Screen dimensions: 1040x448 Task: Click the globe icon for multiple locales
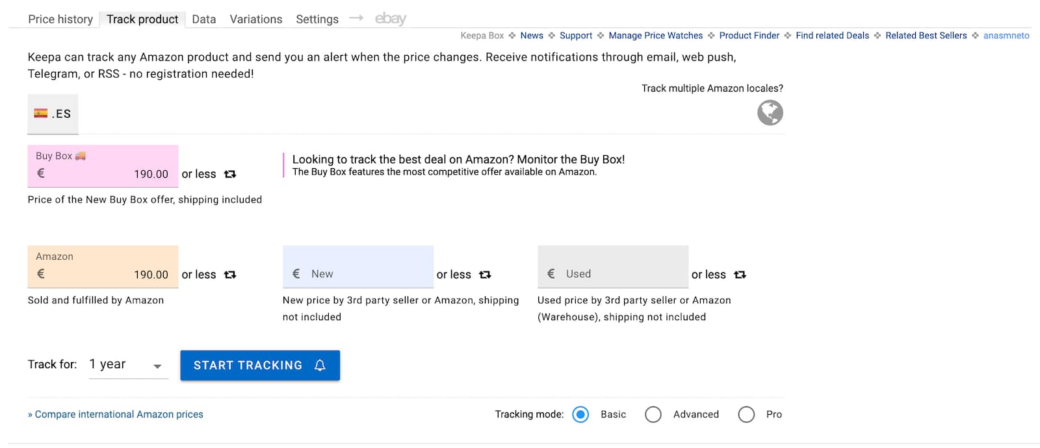click(770, 113)
